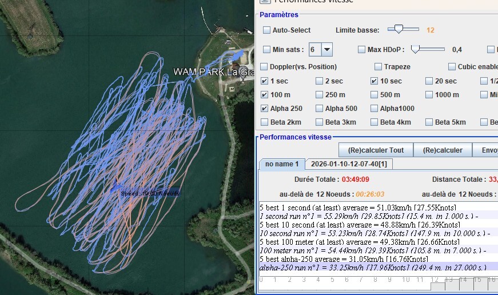Uncheck the 10 sec option

[374, 81]
